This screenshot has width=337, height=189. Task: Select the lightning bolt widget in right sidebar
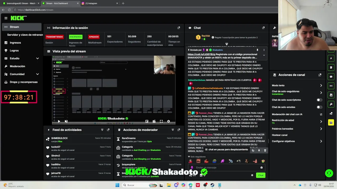(x=331, y=58)
